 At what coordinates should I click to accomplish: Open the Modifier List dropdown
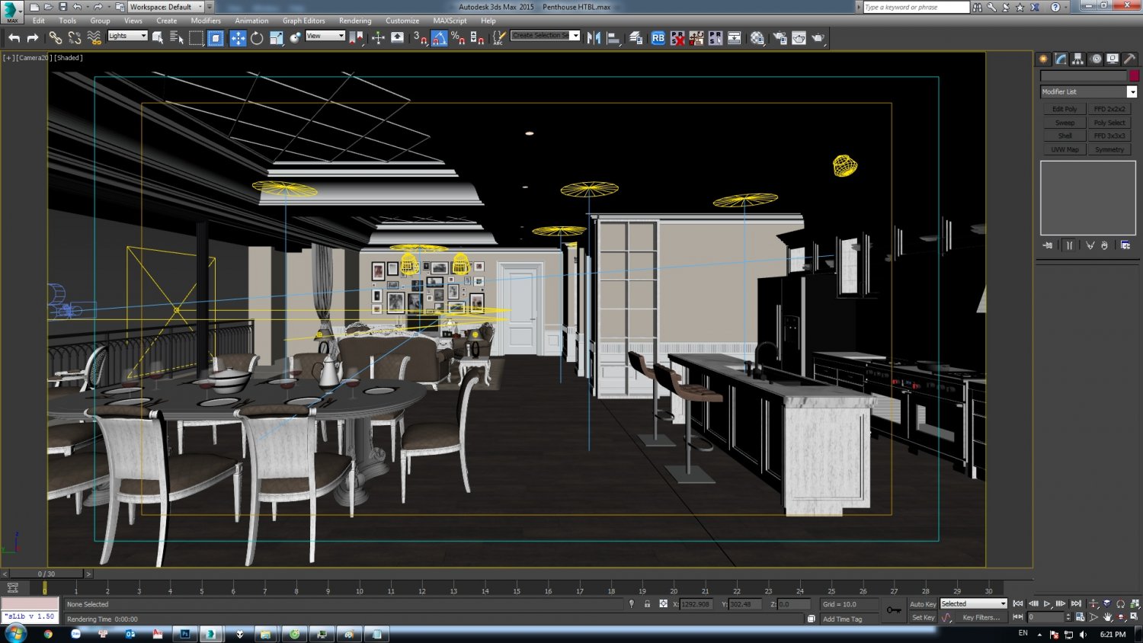1132,91
